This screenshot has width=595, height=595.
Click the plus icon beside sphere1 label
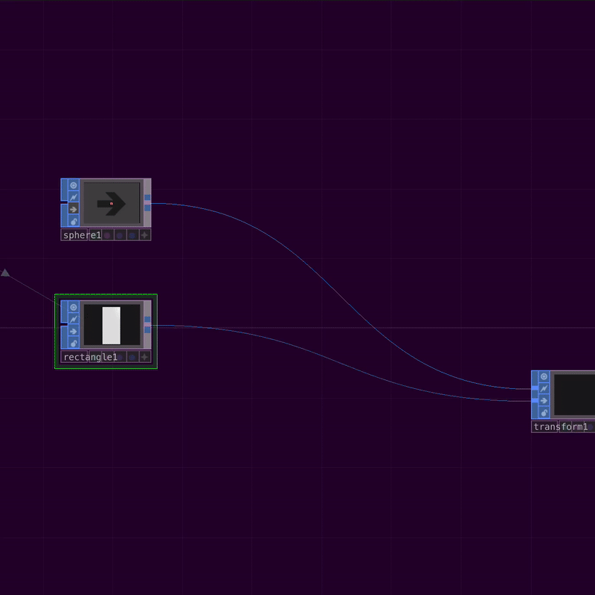tap(144, 235)
